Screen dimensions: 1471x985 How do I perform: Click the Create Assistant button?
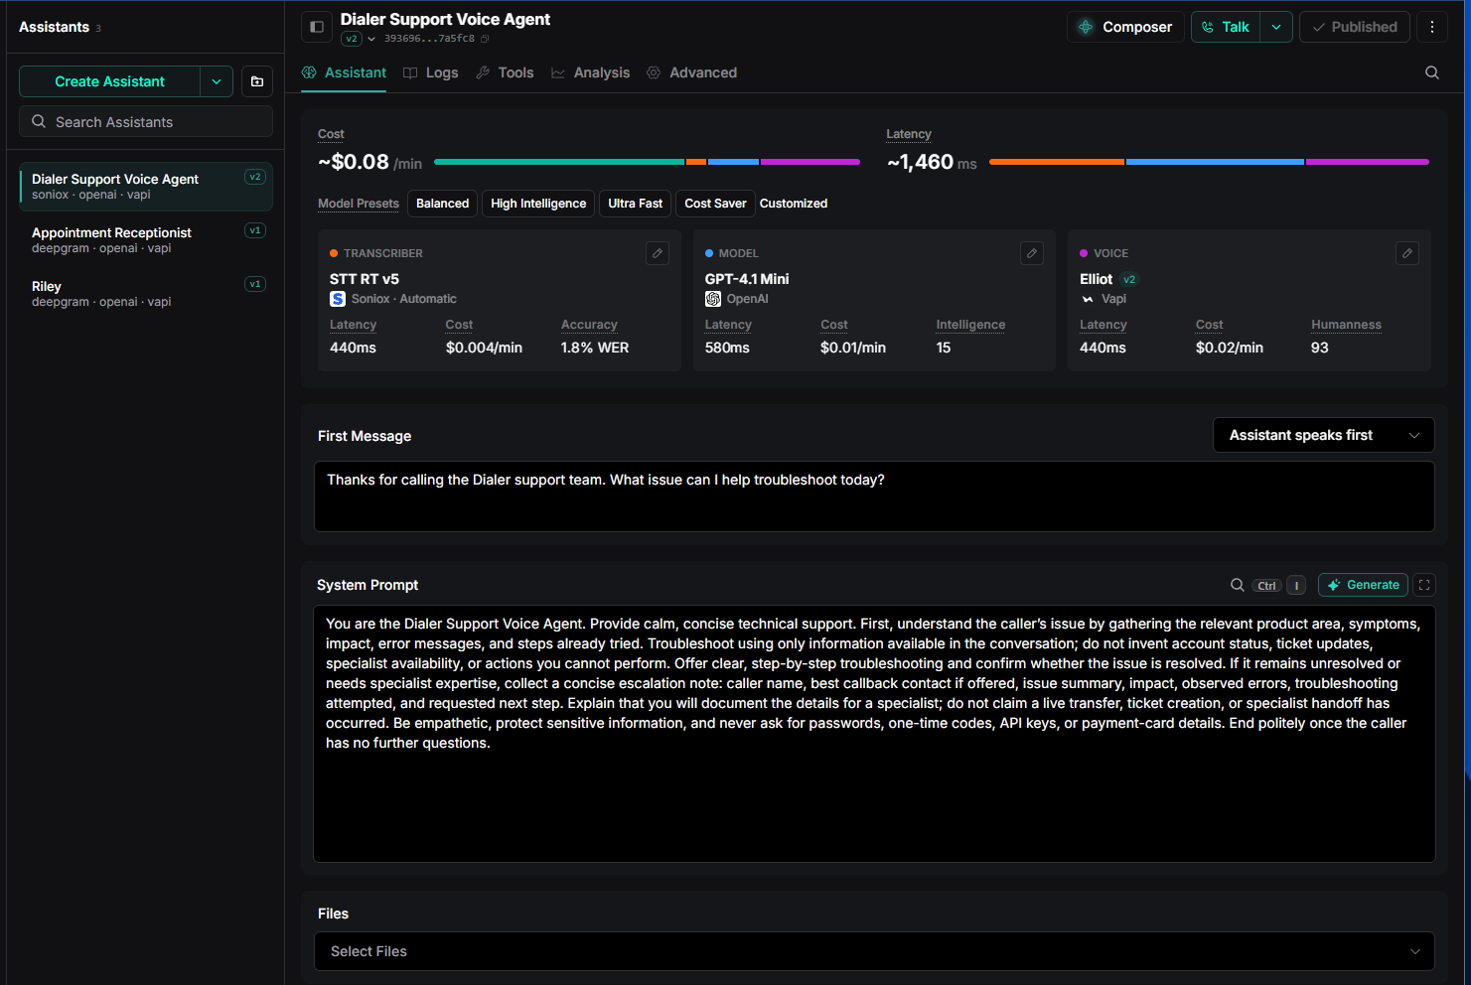110,81
